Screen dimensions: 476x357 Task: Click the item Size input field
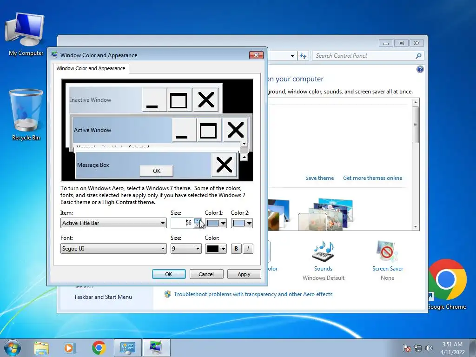click(x=182, y=223)
